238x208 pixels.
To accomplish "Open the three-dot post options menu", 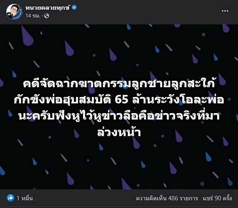I will tap(225, 11).
